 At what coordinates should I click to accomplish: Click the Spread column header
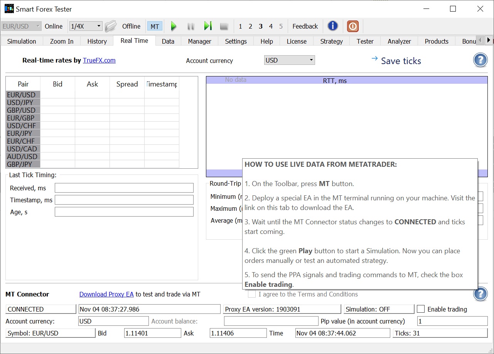(127, 84)
